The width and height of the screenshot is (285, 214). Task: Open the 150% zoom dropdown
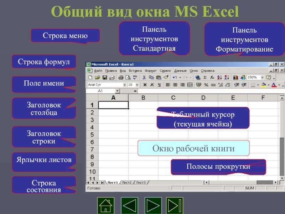262,77
